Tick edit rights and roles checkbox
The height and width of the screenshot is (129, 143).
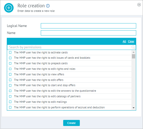pyautogui.click(x=10, y=69)
